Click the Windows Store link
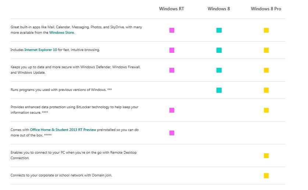308x190 pixels. click(x=62, y=33)
